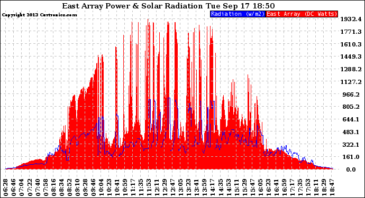Click the 15:11 time label
365x198 pixels.
click(237, 187)
